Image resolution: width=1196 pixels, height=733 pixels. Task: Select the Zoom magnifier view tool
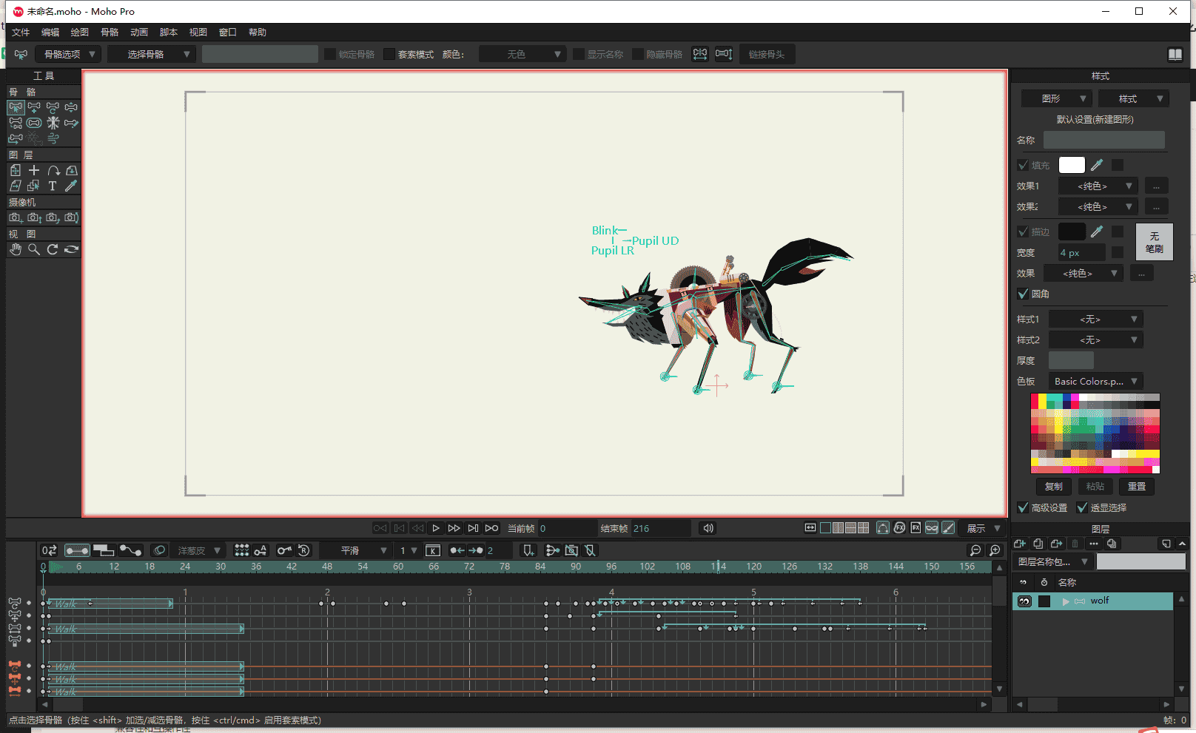tap(34, 250)
